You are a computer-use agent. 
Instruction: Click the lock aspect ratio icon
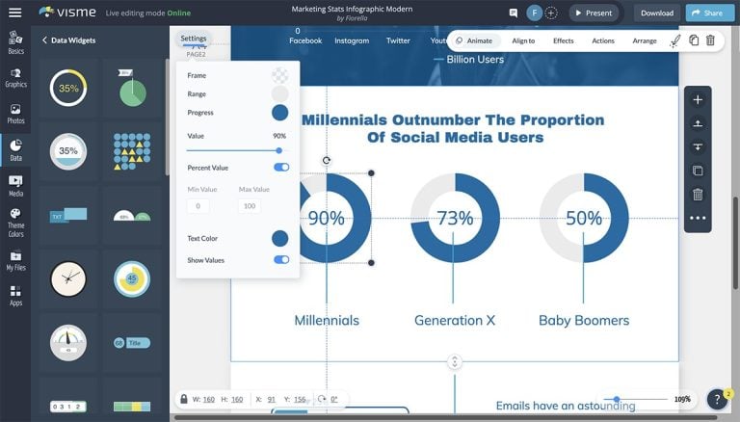point(183,399)
